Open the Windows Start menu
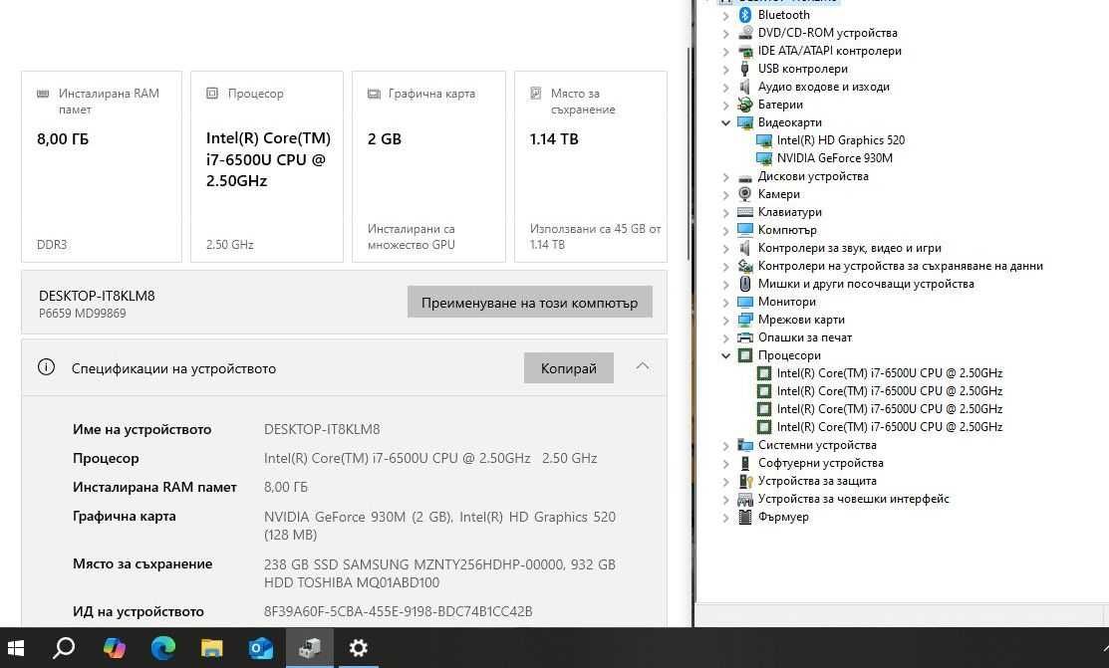Screen dimensions: 1109x668 coord(16,647)
